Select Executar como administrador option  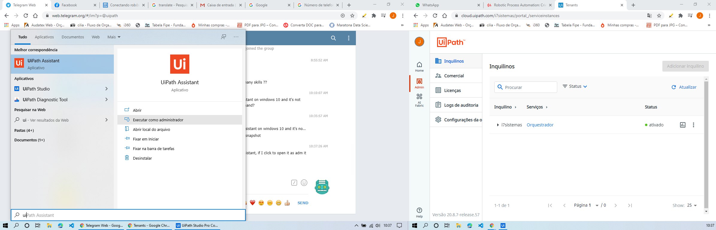pos(180,120)
